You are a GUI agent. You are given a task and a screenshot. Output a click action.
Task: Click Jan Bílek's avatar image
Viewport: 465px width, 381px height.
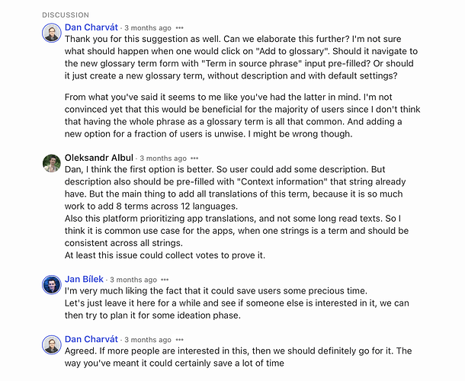point(52,285)
